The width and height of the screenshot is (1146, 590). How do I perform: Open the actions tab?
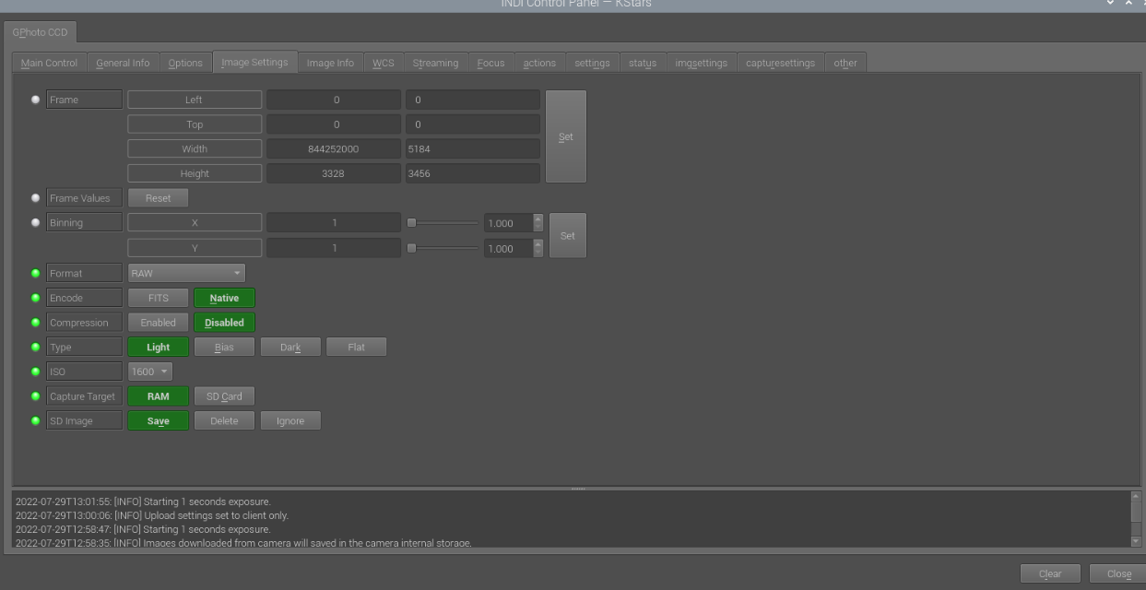pyautogui.click(x=539, y=63)
